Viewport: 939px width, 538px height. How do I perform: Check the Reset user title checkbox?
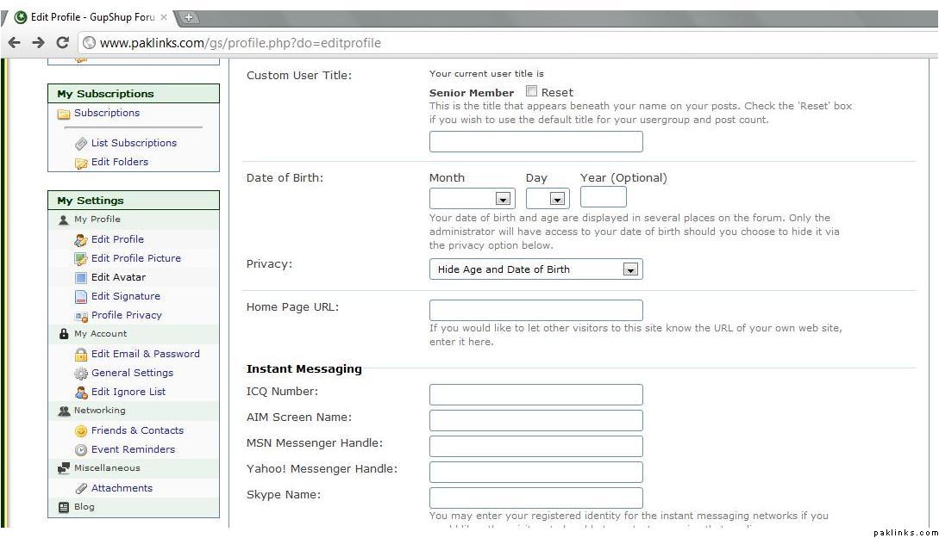[x=532, y=91]
